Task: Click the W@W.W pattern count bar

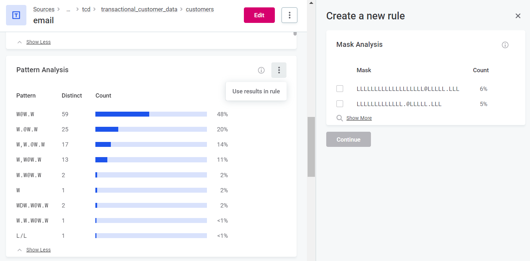Action: click(151, 114)
